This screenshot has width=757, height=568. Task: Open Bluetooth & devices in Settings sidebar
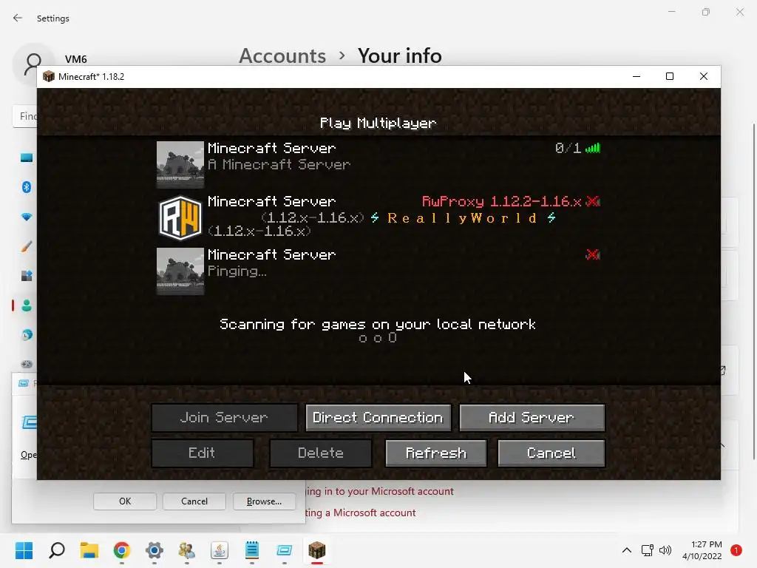tap(27, 187)
